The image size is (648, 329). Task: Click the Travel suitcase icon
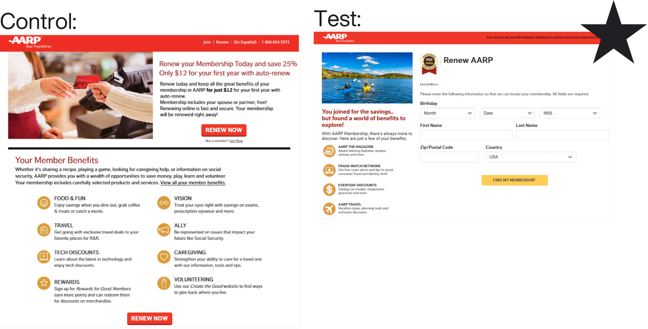coord(44,230)
